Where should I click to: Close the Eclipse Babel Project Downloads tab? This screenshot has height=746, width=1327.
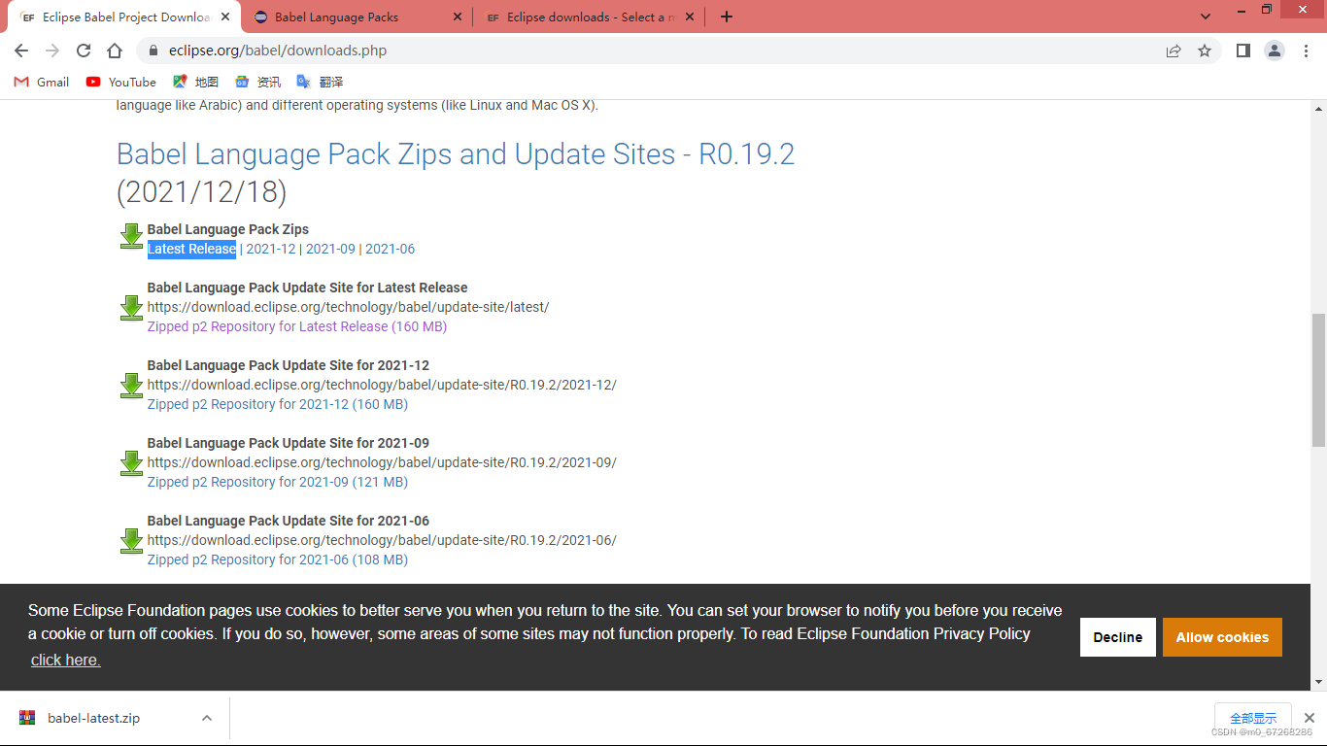(225, 17)
